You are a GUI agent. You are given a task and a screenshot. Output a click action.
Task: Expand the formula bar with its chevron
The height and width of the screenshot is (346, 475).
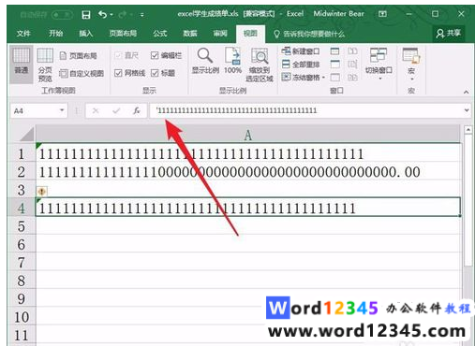click(467, 110)
